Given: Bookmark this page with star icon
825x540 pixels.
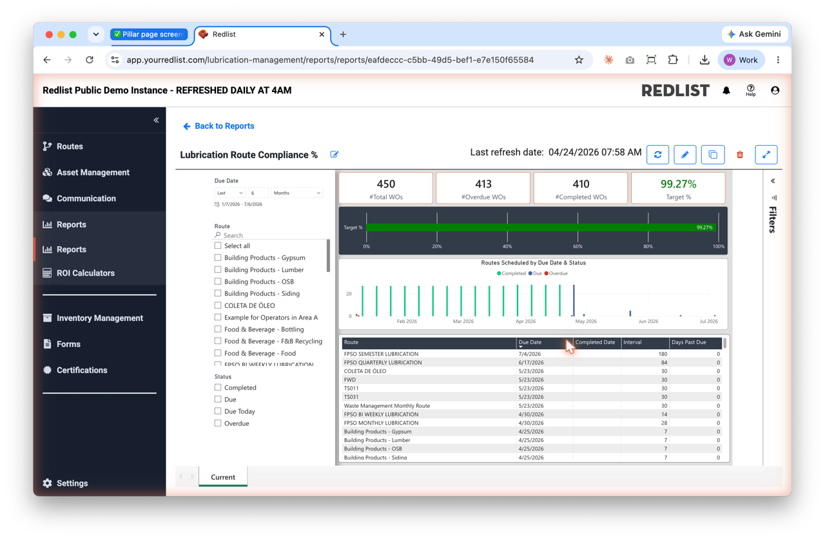Looking at the screenshot, I should [x=579, y=60].
